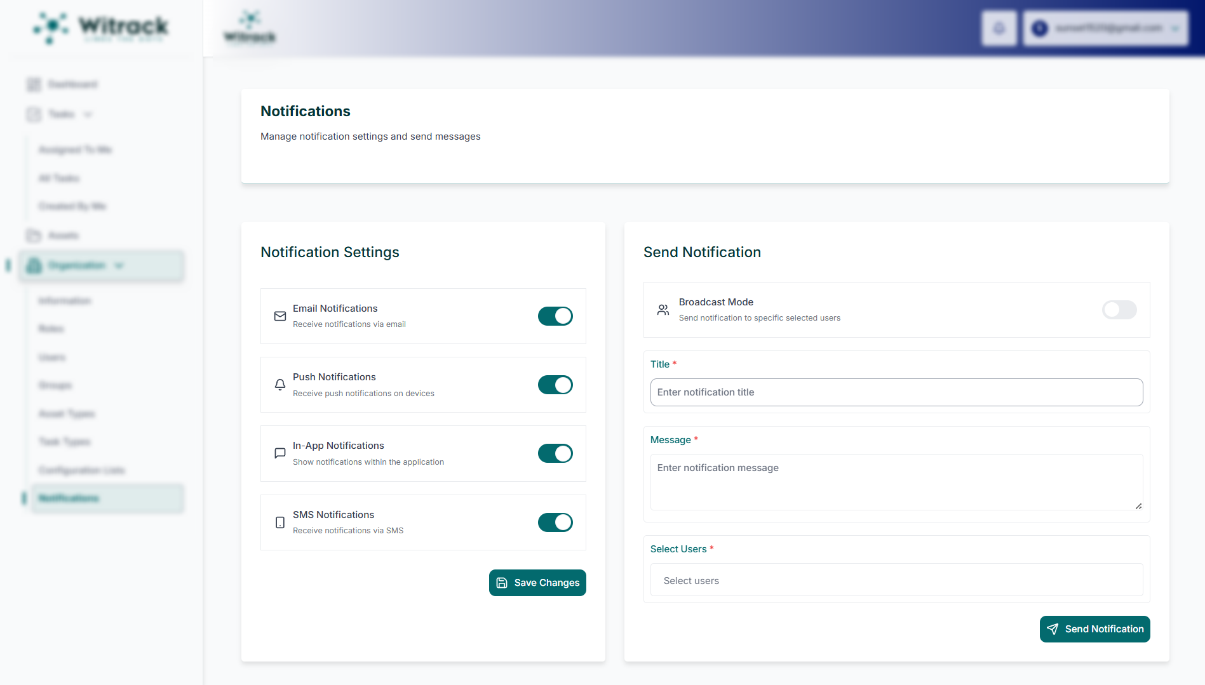Open Roles in the Organization menu
This screenshot has width=1205, height=685.
click(x=51, y=329)
